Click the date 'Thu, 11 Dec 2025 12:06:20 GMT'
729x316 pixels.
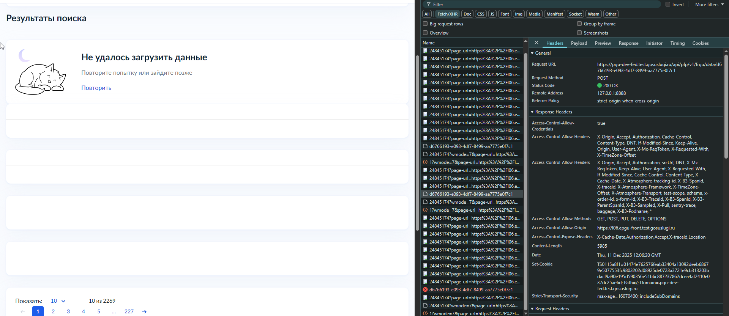[629, 255]
